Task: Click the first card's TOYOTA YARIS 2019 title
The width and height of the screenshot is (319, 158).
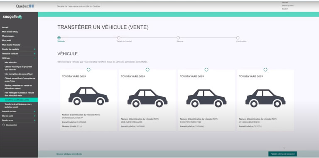Action: [74, 77]
